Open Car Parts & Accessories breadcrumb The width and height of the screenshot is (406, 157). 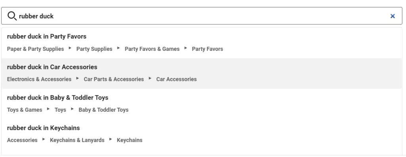(114, 79)
